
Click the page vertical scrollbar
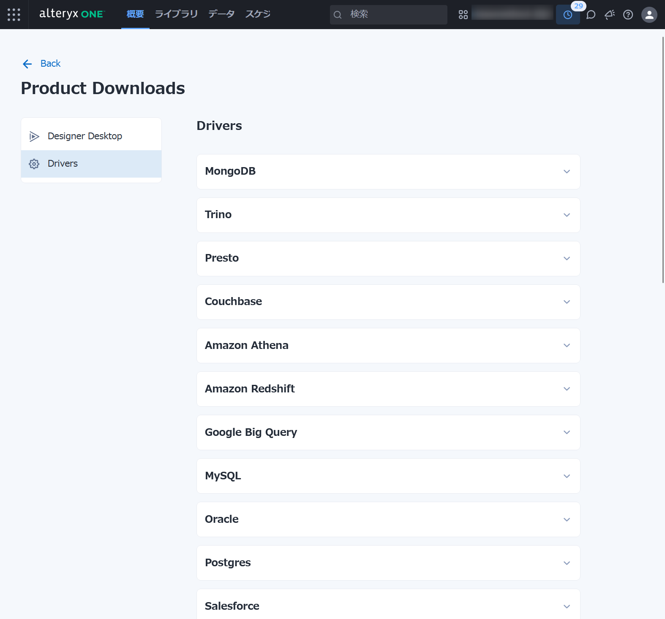coord(663,160)
